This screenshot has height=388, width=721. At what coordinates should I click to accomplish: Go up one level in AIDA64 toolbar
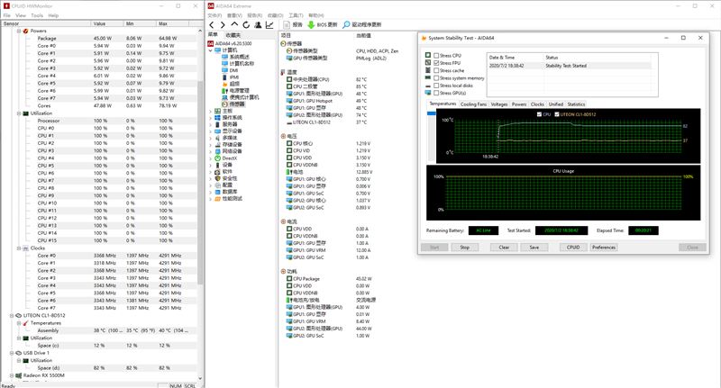click(234, 25)
